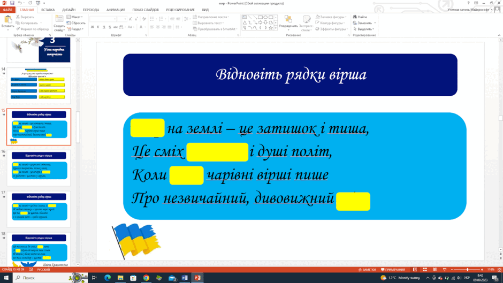The height and width of the screenshot is (283, 503).
Task: Switch to АНИМАЦИЯ tab
Action: [116, 10]
